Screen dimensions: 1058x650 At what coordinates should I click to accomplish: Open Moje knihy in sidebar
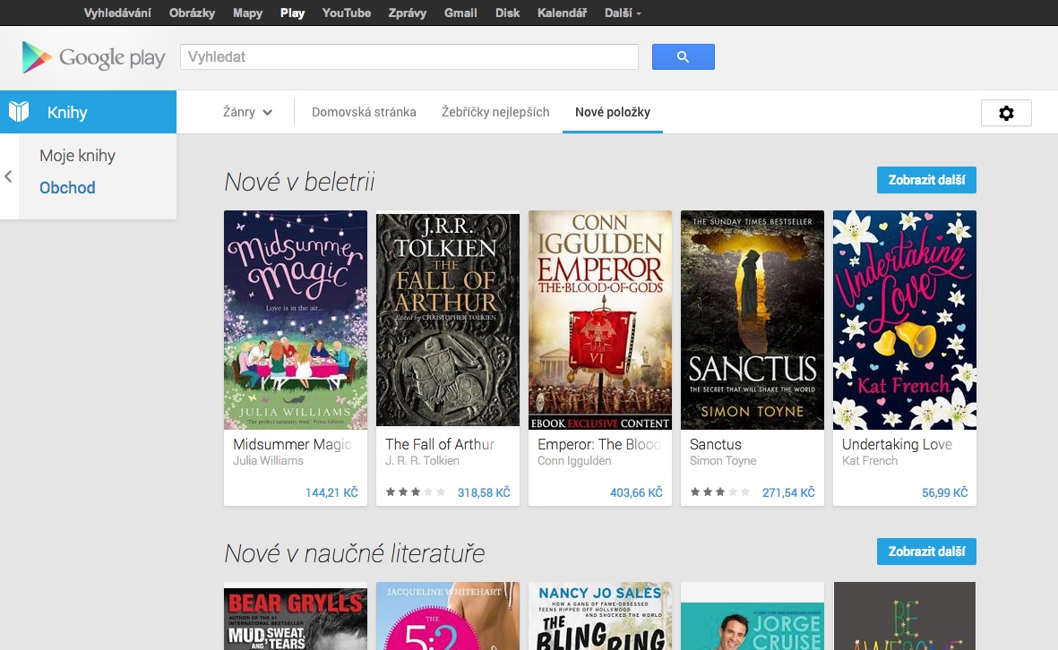(x=78, y=156)
